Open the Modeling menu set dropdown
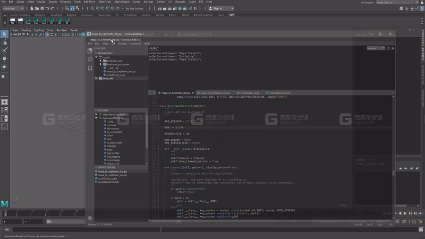 pos(13,9)
